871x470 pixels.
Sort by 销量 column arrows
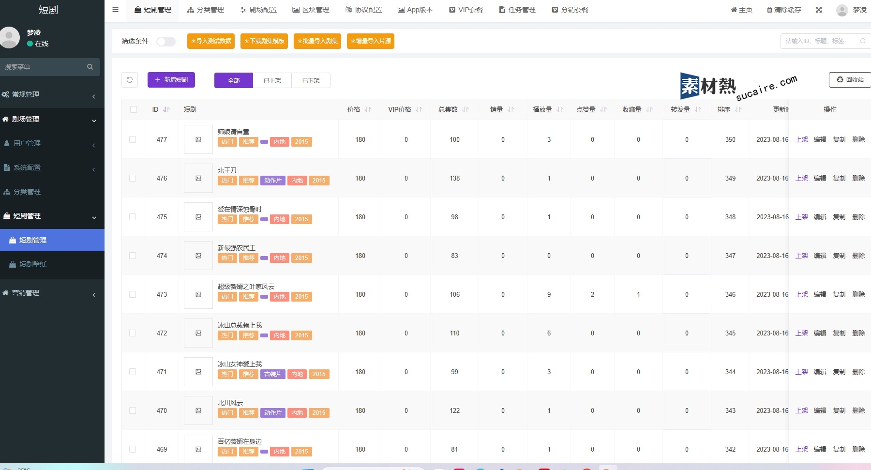(x=511, y=109)
